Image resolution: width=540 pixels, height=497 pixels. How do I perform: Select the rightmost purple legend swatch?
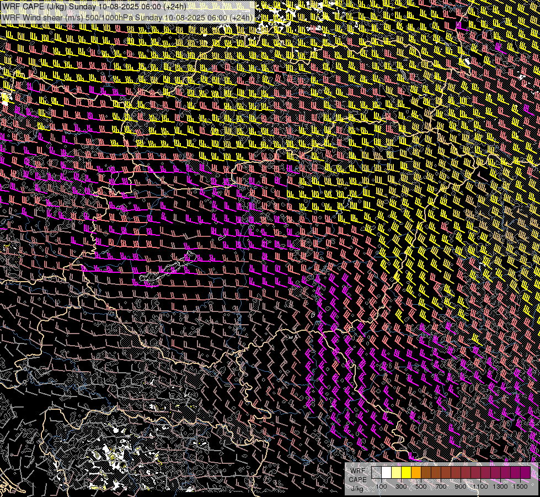click(x=526, y=473)
